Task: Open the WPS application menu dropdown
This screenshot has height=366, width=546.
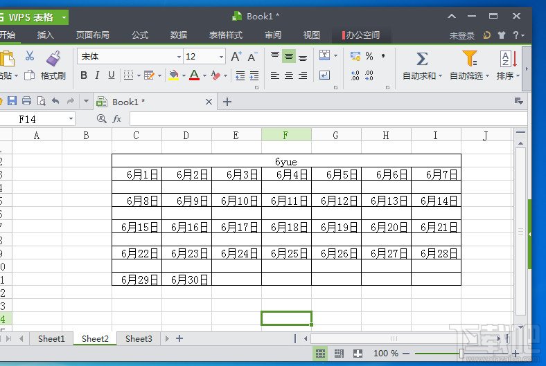Action: coord(64,17)
